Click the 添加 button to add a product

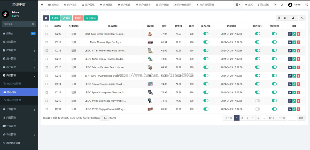[55, 18]
